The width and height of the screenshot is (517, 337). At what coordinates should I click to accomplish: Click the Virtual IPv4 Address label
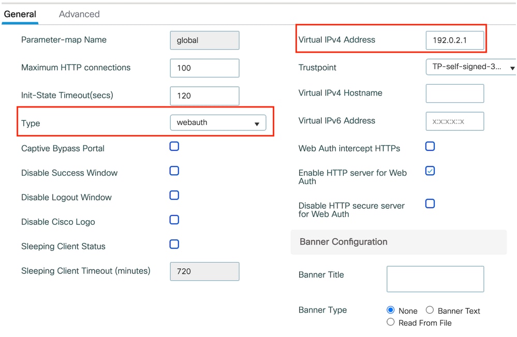coord(336,40)
